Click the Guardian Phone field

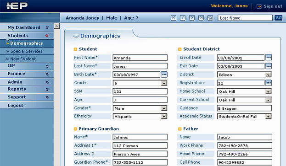[x=140, y=162]
